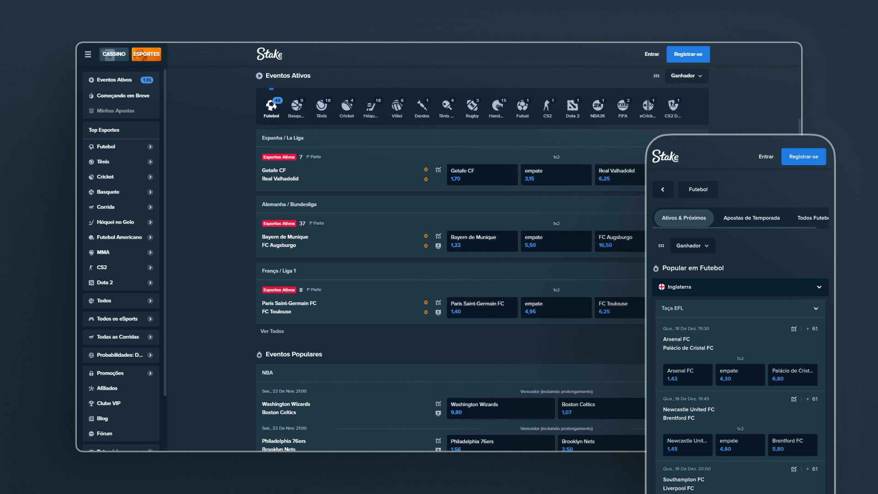Click Ver Todos link under live events
The image size is (878, 494).
272,331
